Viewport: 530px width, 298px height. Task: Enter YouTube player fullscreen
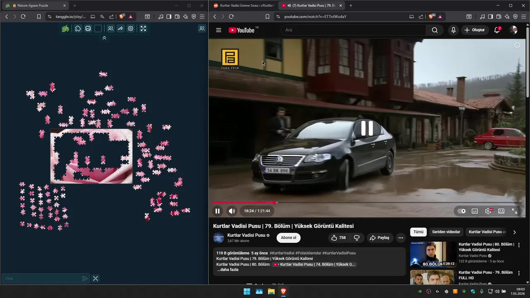pyautogui.click(x=515, y=211)
